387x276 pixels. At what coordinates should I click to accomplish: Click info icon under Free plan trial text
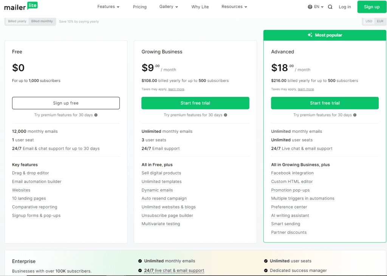point(96,115)
